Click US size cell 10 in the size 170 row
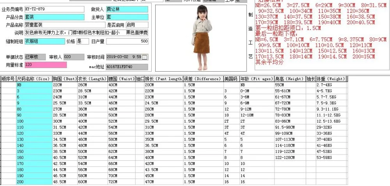Image resolution: width=390 pixels, height=186 pixels. pyautogui.click(x=232, y=164)
